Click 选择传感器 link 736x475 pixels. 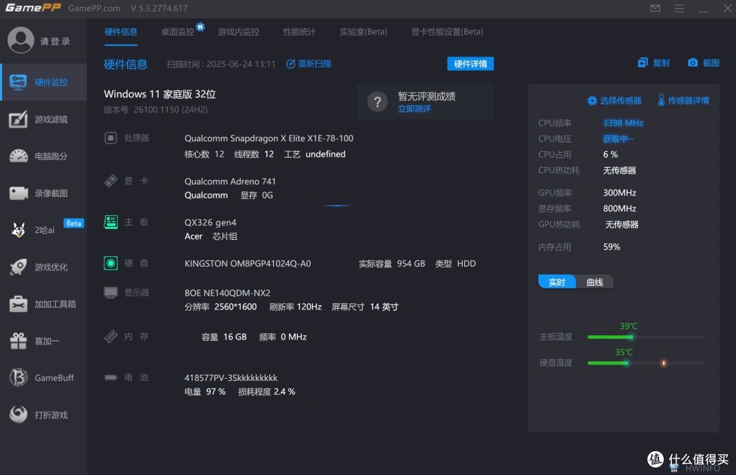[x=621, y=100]
